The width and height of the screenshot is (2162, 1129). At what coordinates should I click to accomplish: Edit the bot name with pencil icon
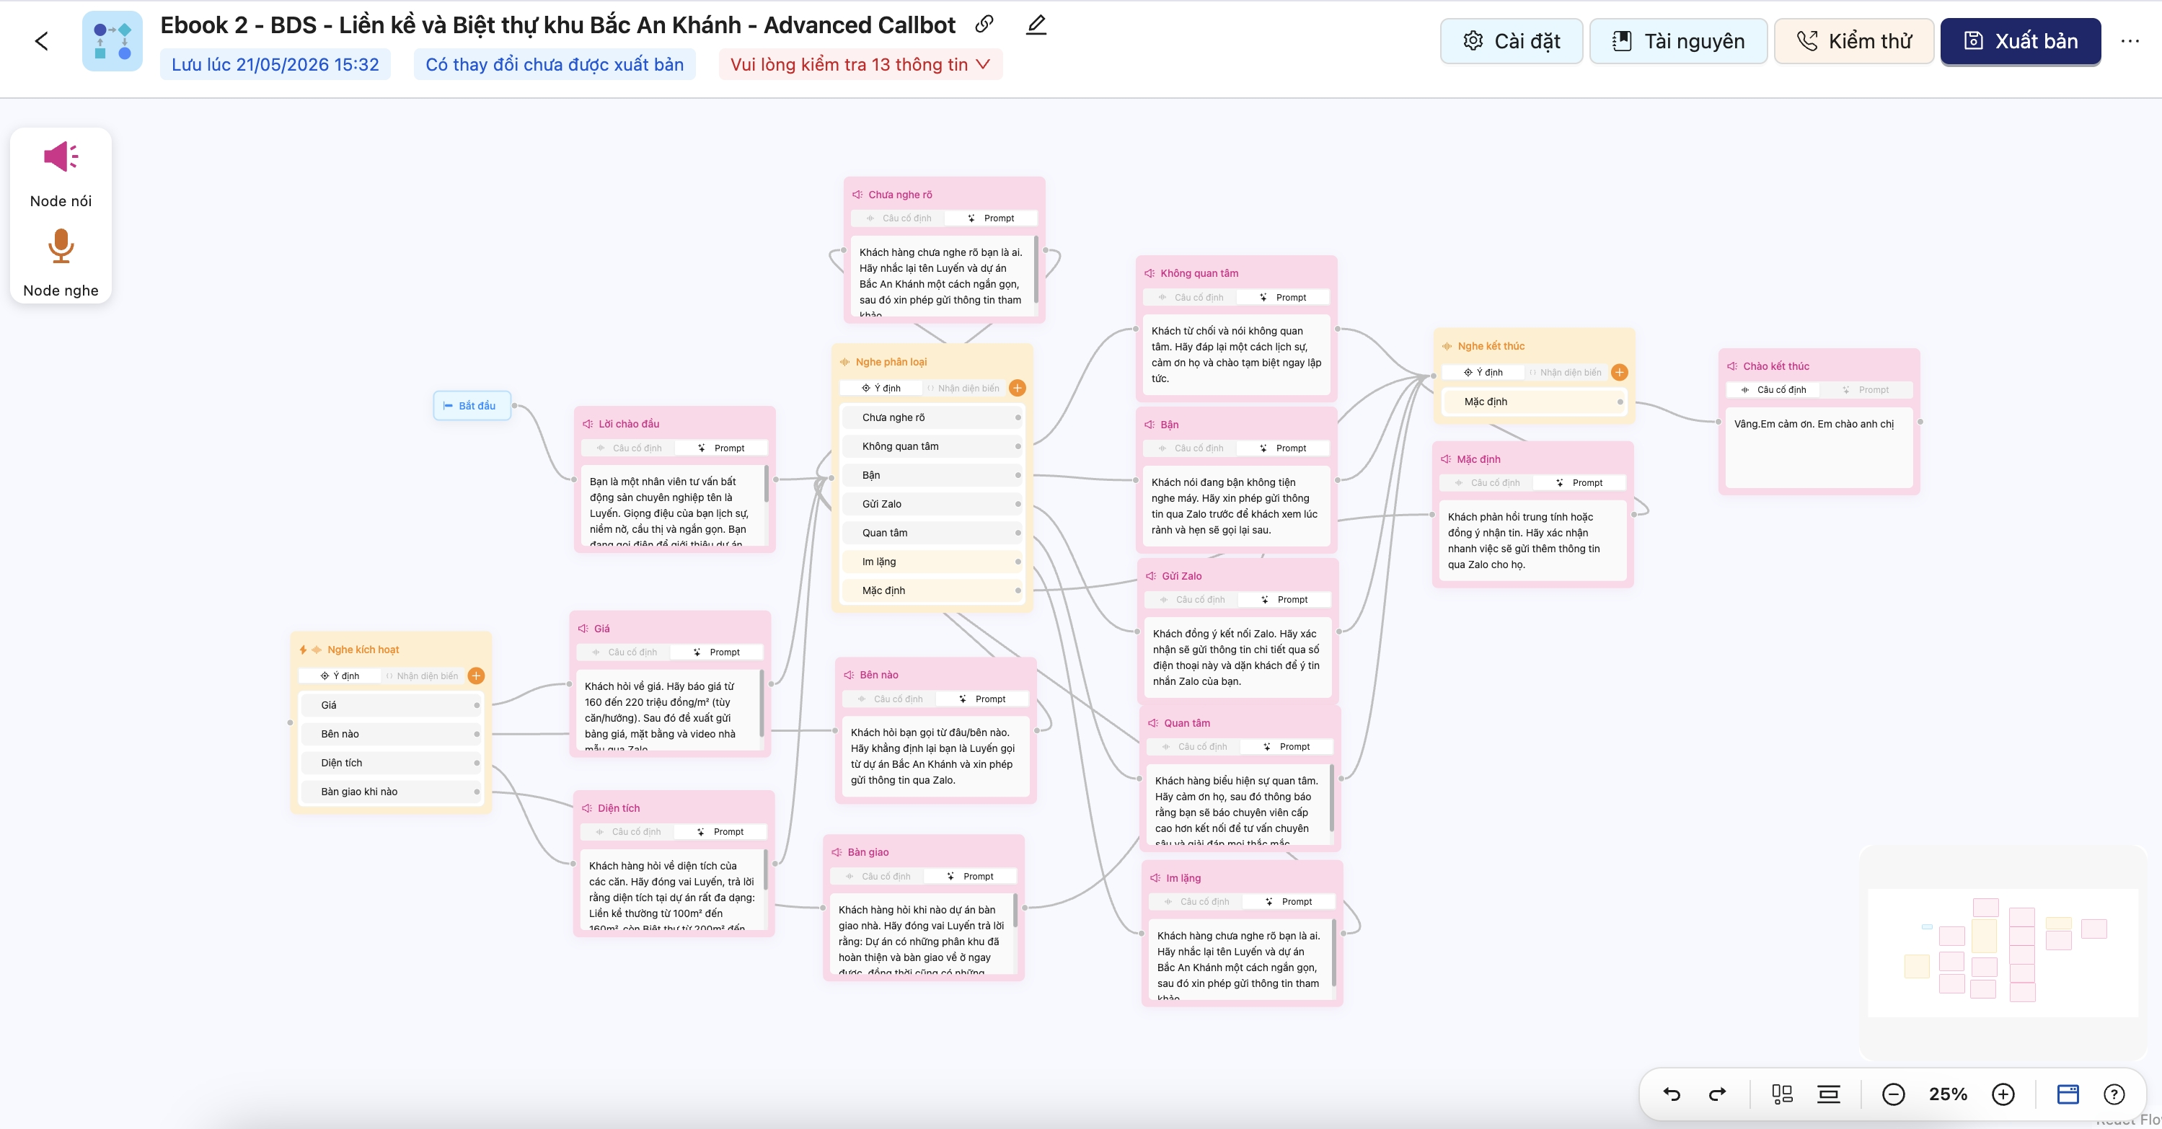point(1036,25)
